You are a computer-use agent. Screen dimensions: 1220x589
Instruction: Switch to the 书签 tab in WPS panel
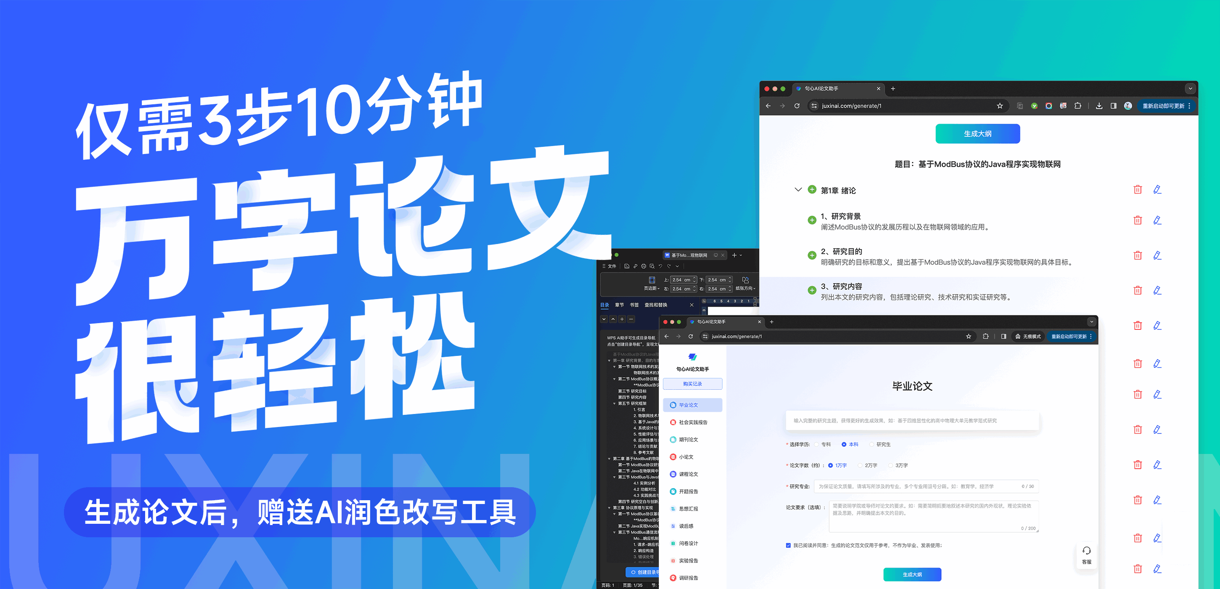[634, 305]
